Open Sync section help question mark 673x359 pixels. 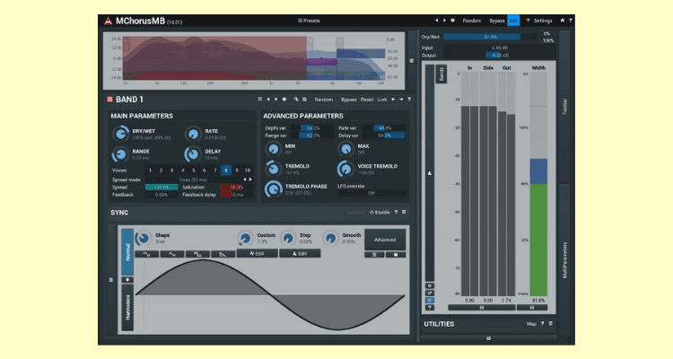[396, 212]
